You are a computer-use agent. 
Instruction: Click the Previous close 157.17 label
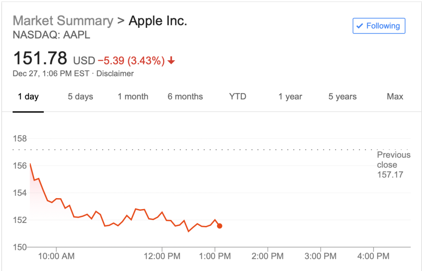pyautogui.click(x=393, y=164)
